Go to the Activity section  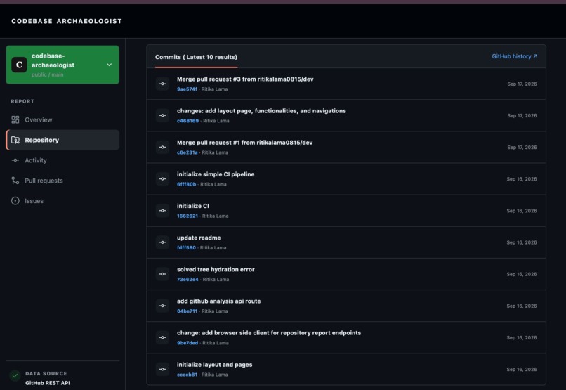62,160
